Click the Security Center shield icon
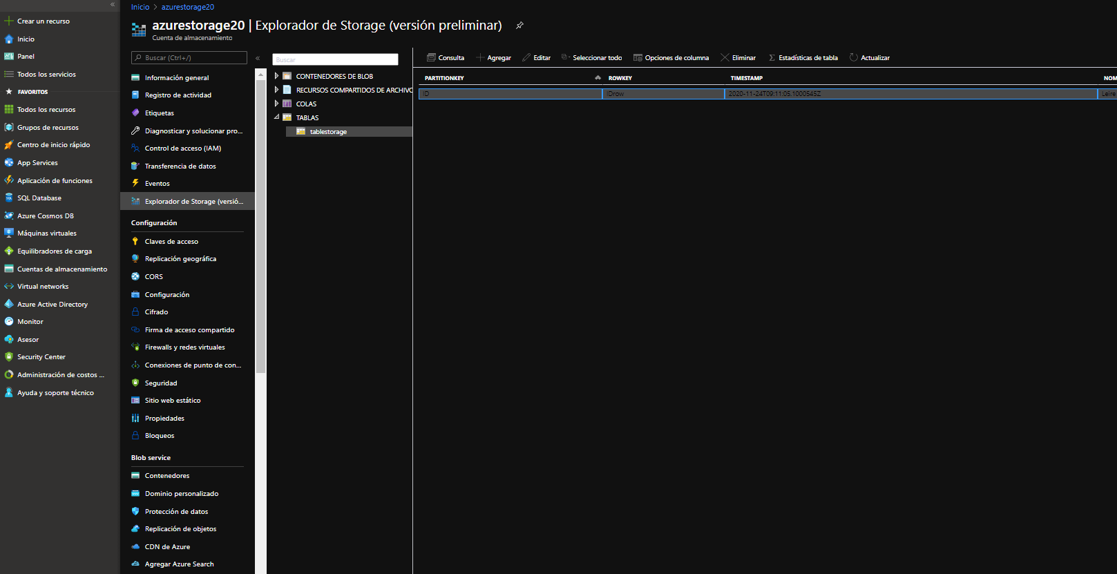The width and height of the screenshot is (1117, 574). pos(9,357)
